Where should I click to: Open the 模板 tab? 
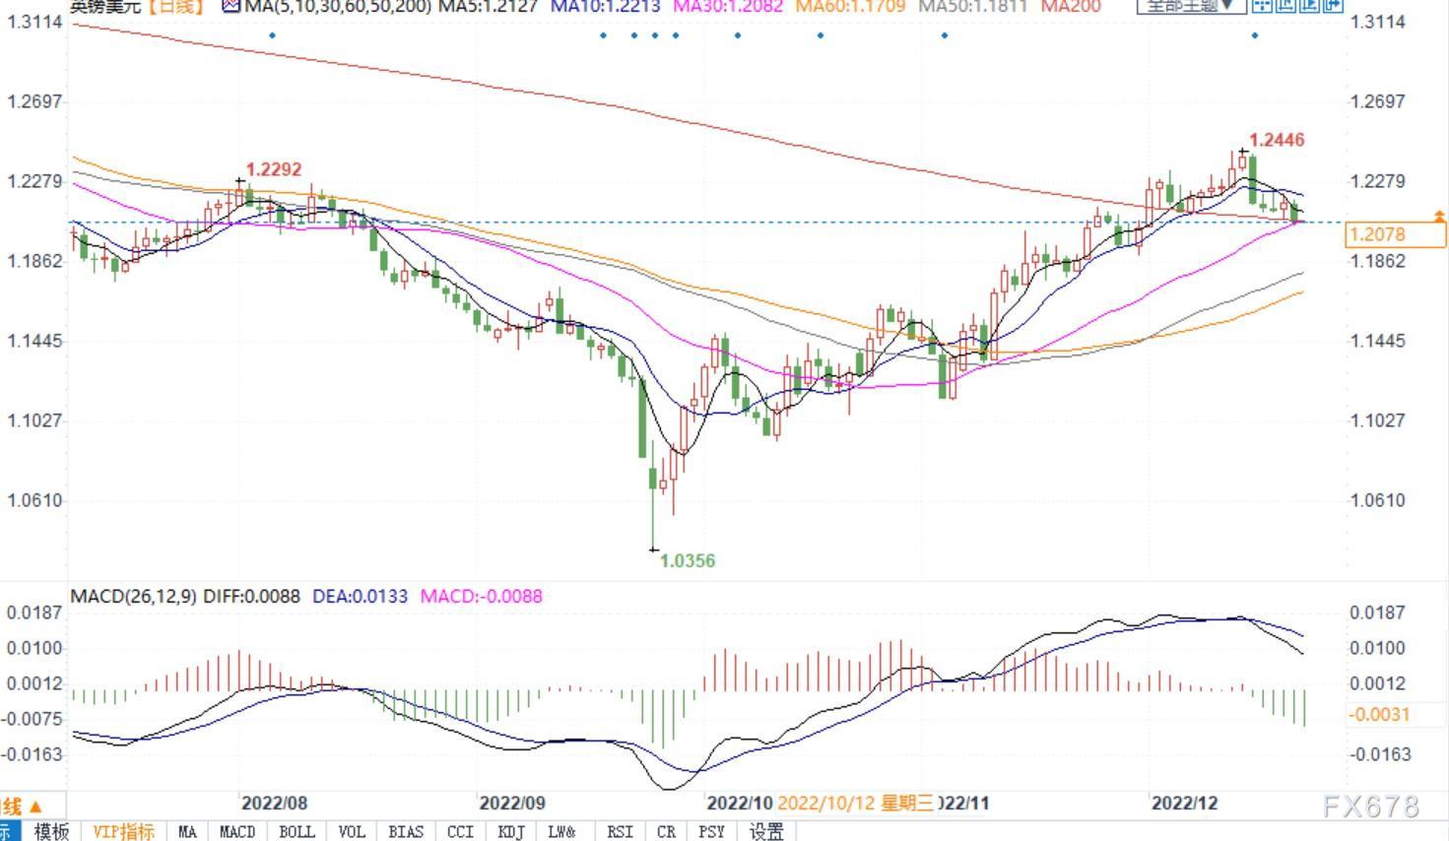tap(52, 831)
